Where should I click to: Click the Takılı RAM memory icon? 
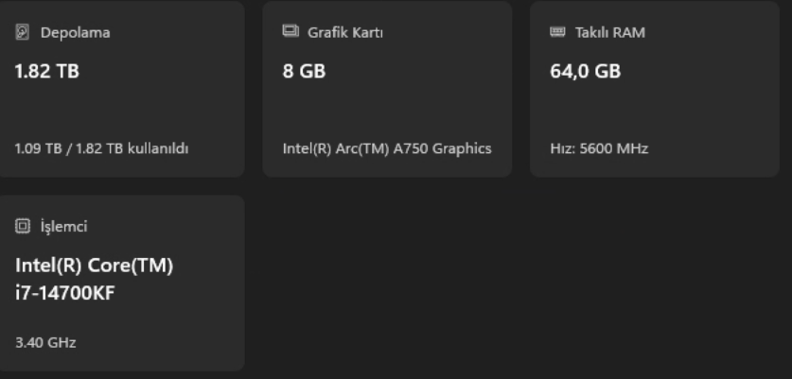[557, 32]
